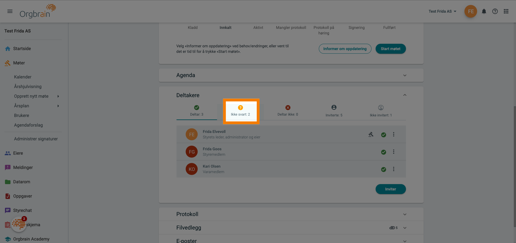Open the notifications bell

click(x=484, y=11)
